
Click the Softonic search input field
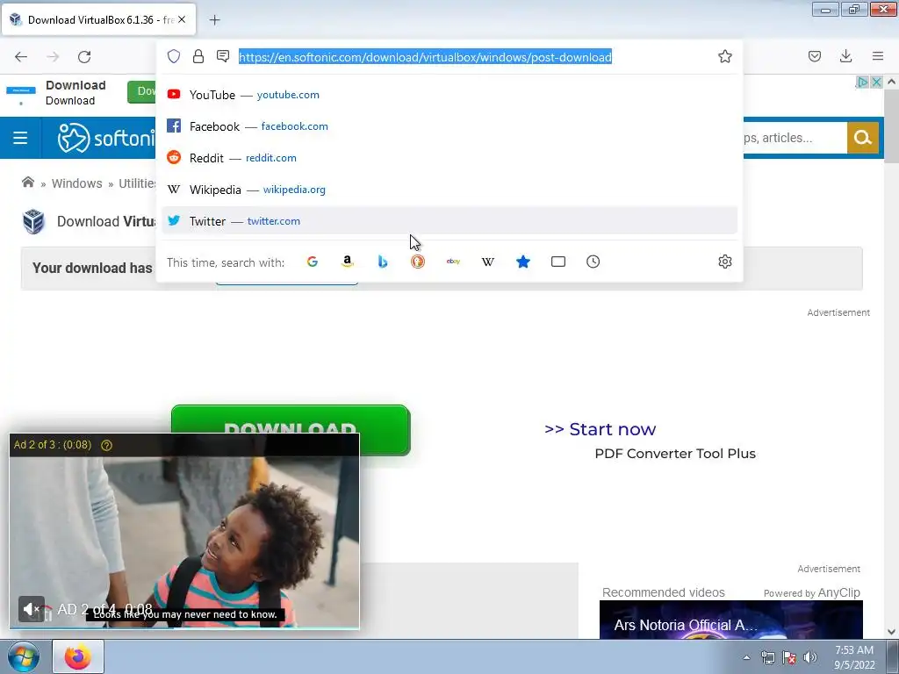[x=795, y=138]
